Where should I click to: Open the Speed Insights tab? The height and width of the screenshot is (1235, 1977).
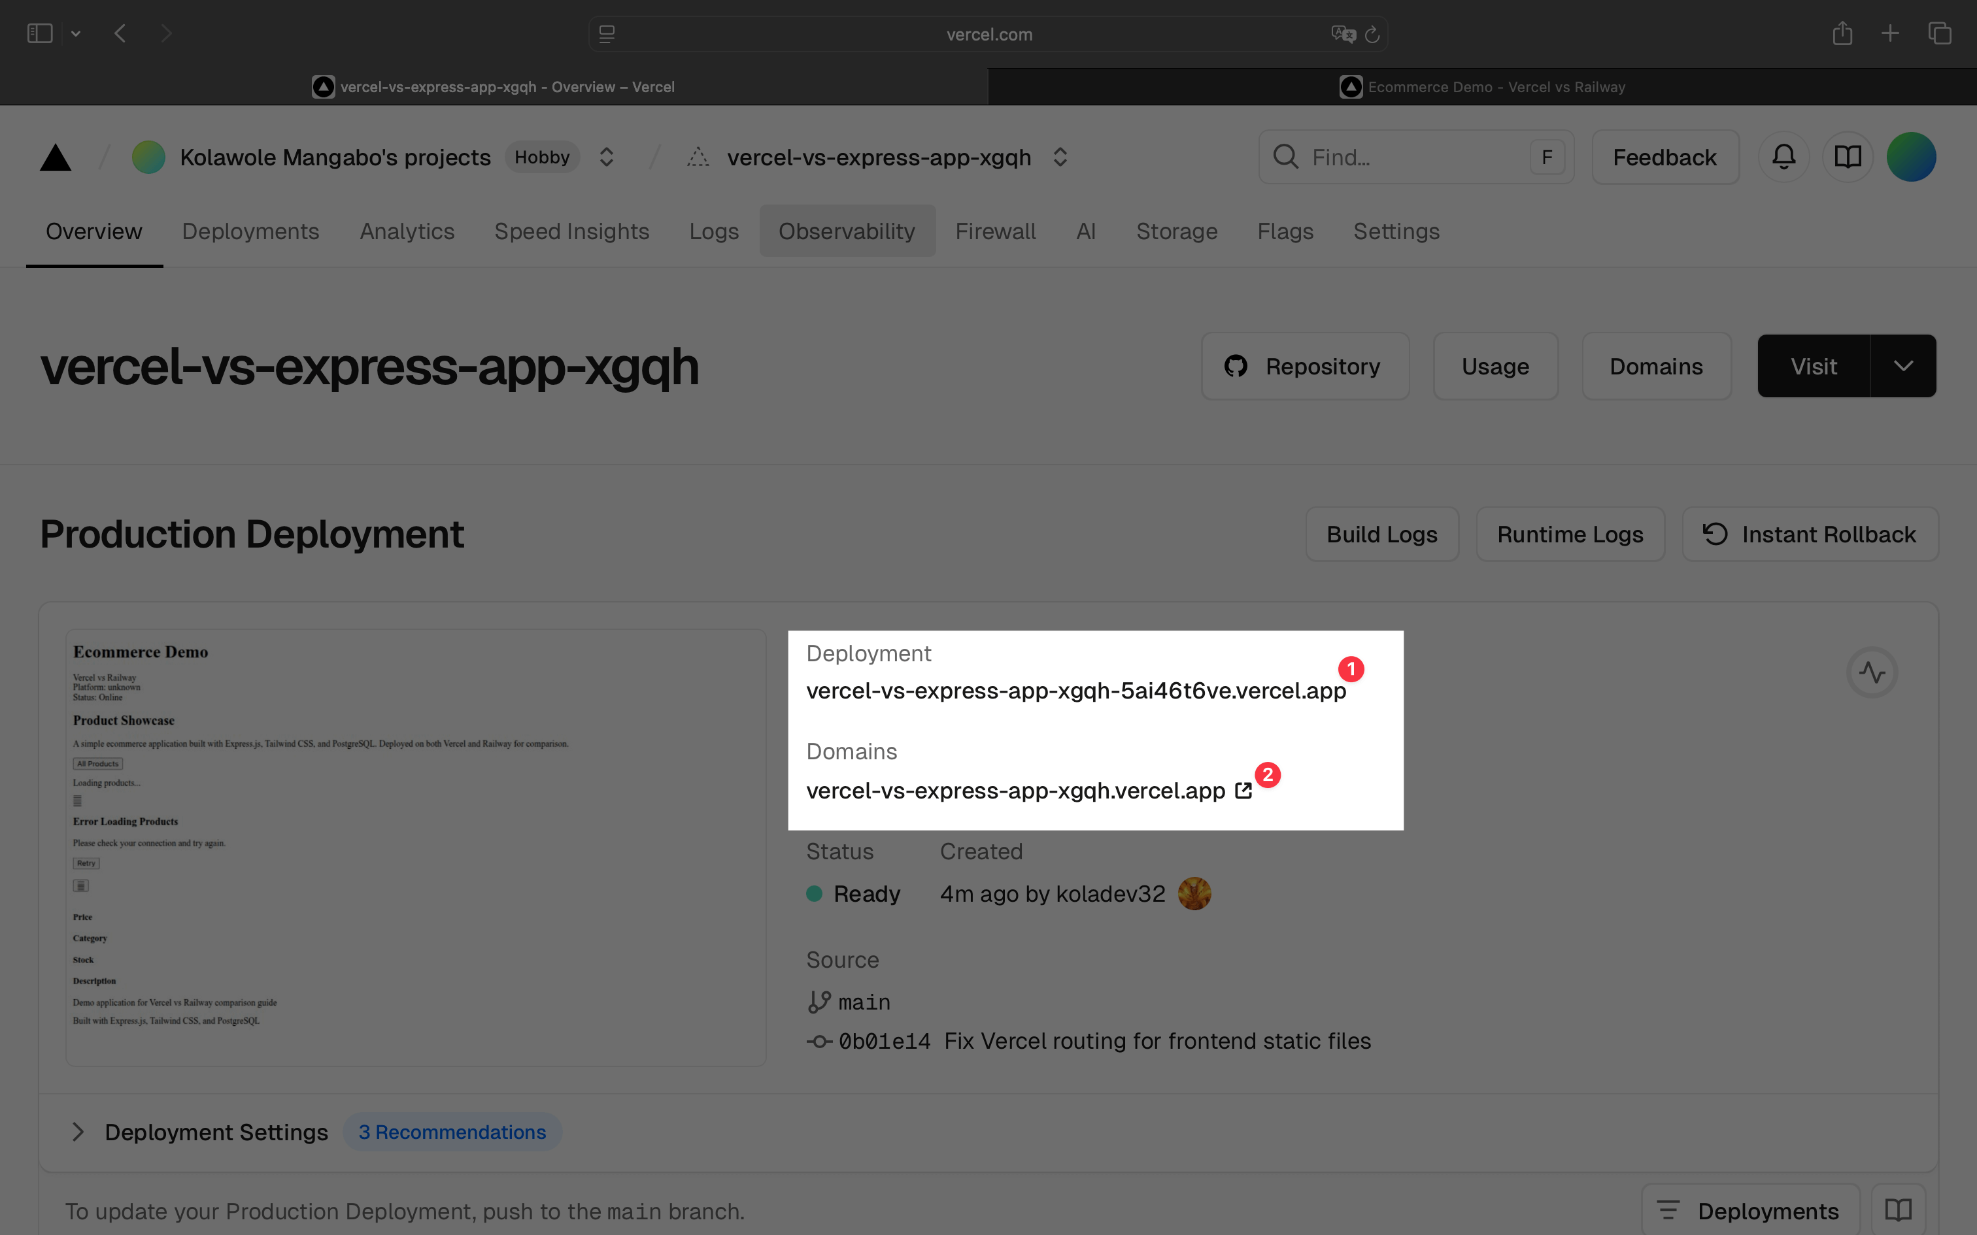pos(571,231)
